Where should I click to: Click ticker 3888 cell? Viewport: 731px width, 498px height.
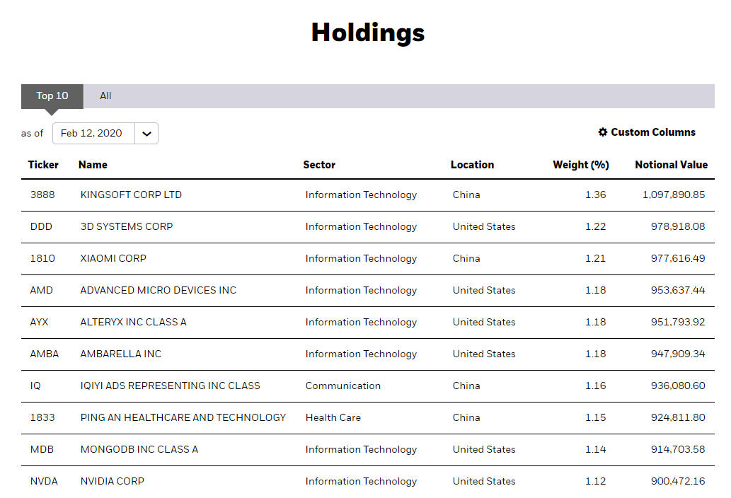(x=42, y=195)
